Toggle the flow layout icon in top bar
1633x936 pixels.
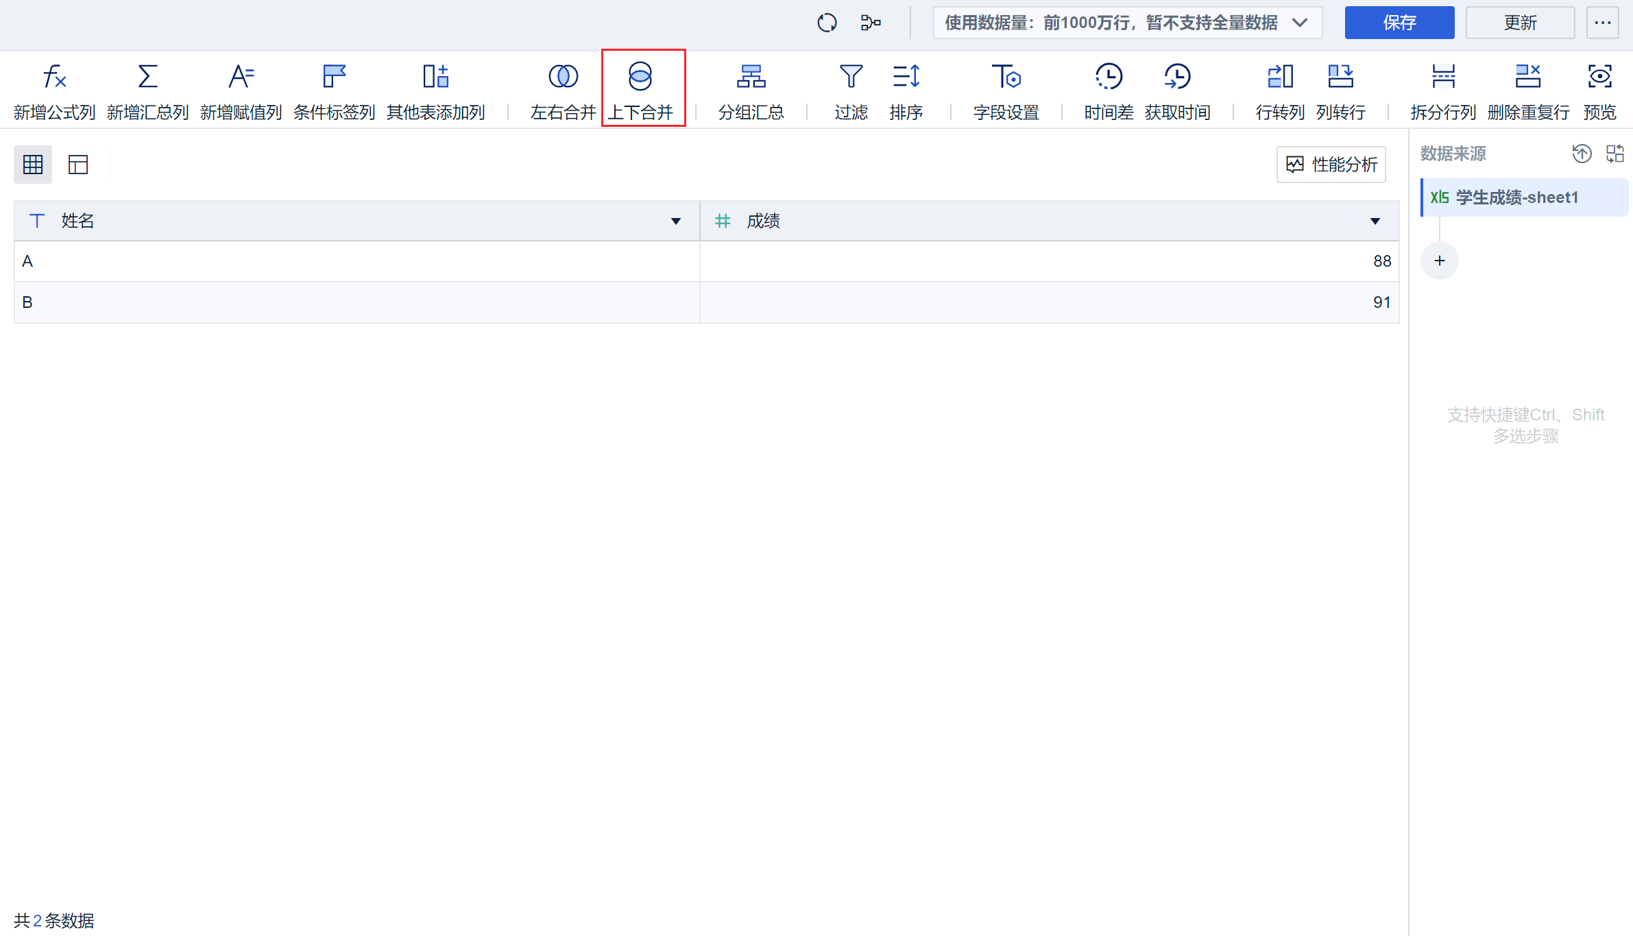(871, 23)
